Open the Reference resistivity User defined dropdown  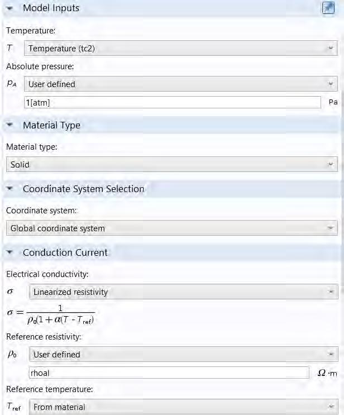(184, 354)
